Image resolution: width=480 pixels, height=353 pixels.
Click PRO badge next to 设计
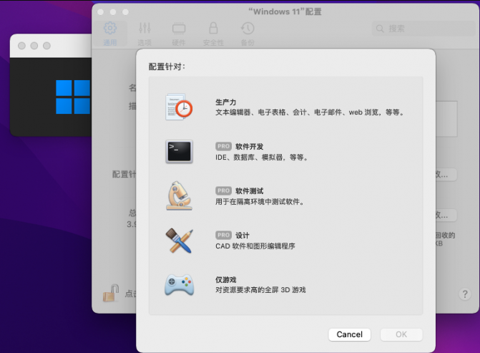point(223,236)
